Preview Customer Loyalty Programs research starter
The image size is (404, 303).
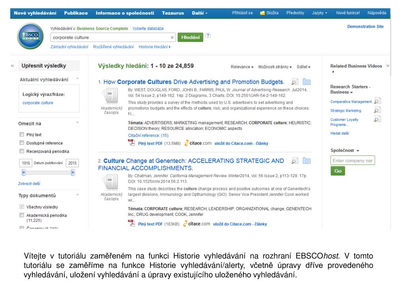click(378, 119)
